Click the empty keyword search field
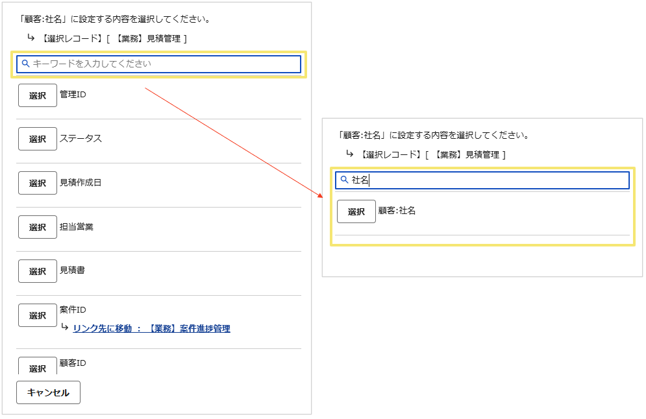This screenshot has width=646, height=419. [x=158, y=64]
